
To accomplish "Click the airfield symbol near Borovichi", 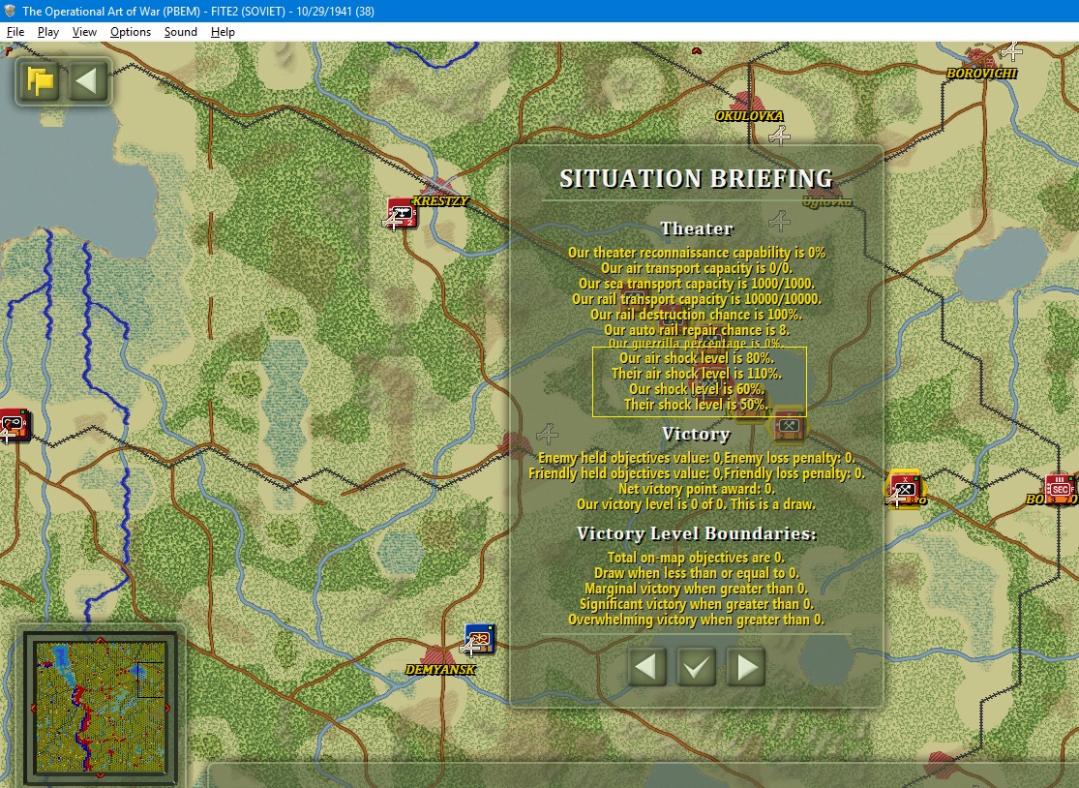I will tap(1011, 50).
